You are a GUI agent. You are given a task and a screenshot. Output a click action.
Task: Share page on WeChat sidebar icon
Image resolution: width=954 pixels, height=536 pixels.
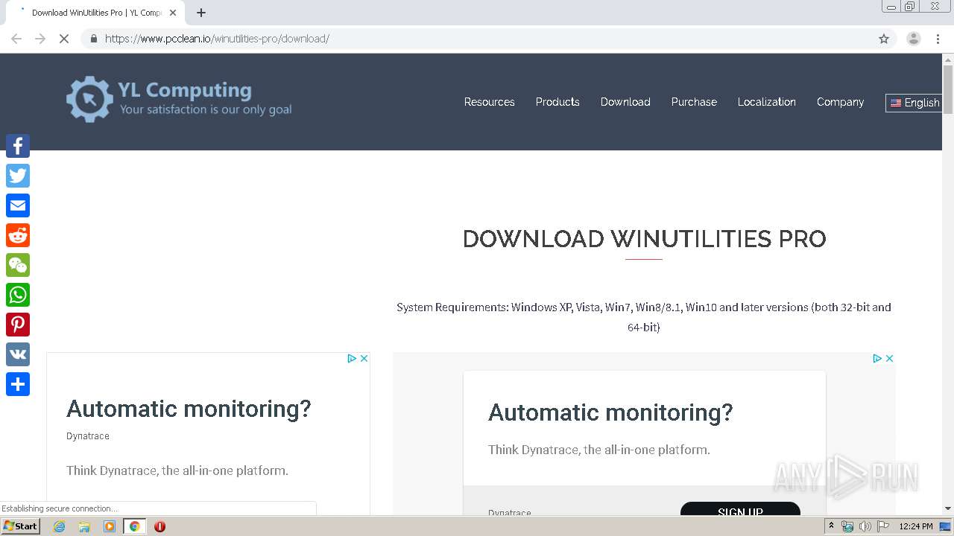pyautogui.click(x=18, y=265)
